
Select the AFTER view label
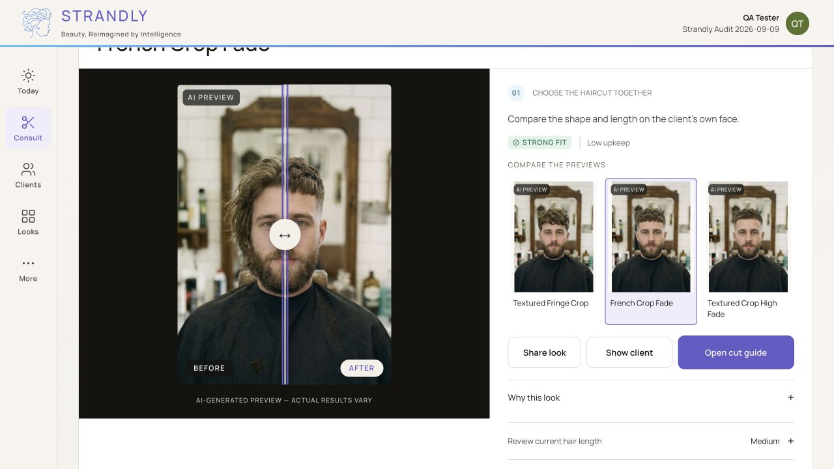click(362, 368)
